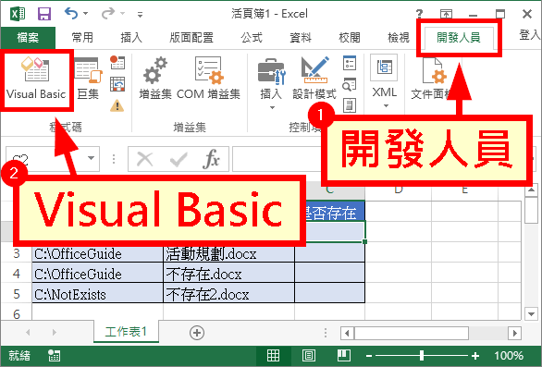Click the Redo button
This screenshot has height=367, width=542.
point(108,14)
